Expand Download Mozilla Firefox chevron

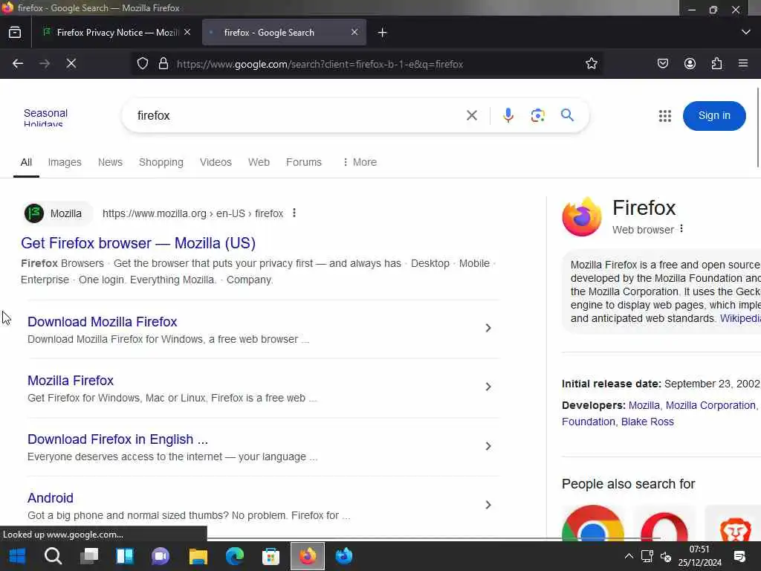488,328
